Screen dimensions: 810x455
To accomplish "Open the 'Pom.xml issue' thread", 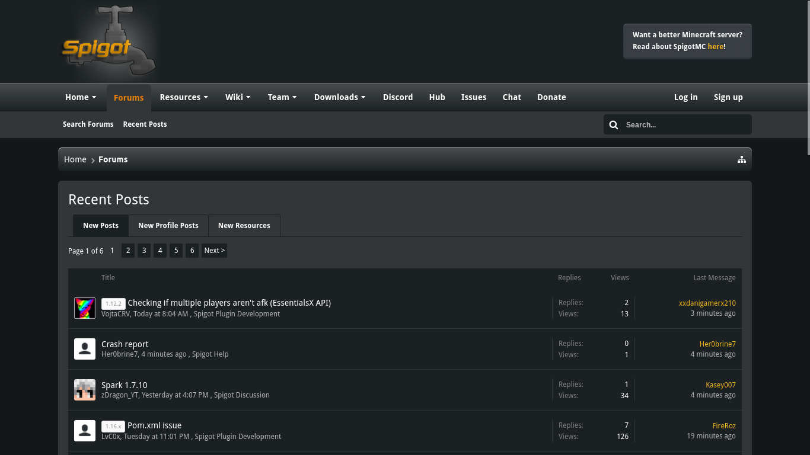I will coord(155,425).
